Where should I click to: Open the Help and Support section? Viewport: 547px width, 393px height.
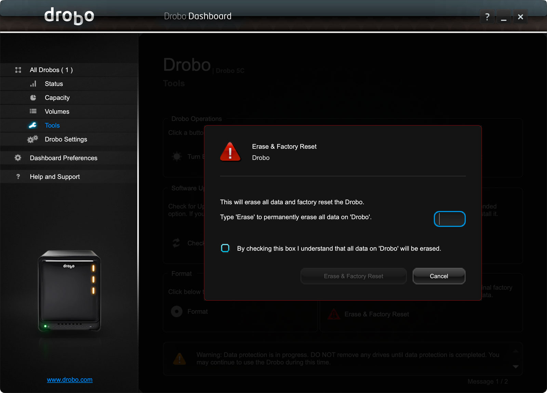click(x=55, y=177)
